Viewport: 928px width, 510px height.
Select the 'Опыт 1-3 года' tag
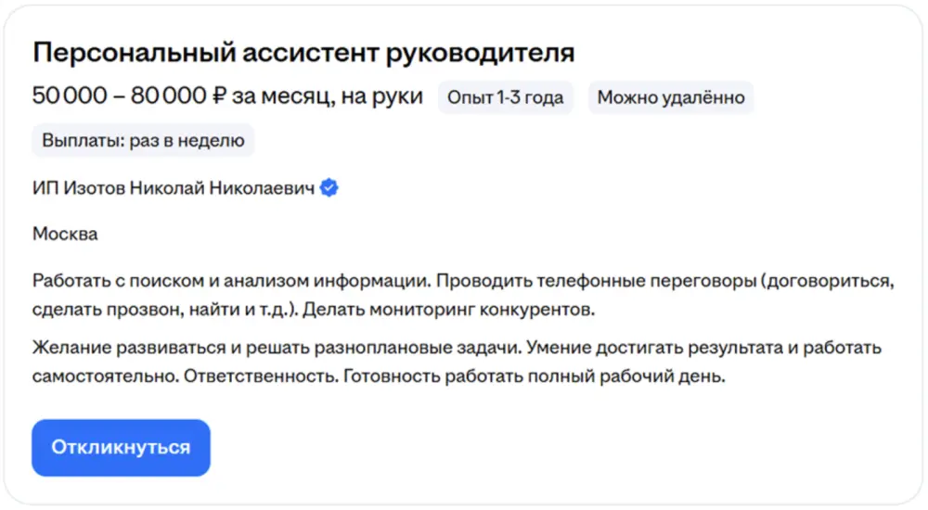(506, 97)
